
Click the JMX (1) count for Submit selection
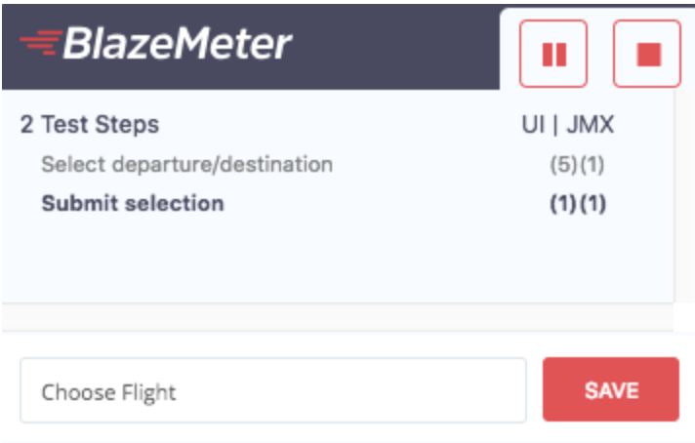pyautogui.click(x=593, y=204)
